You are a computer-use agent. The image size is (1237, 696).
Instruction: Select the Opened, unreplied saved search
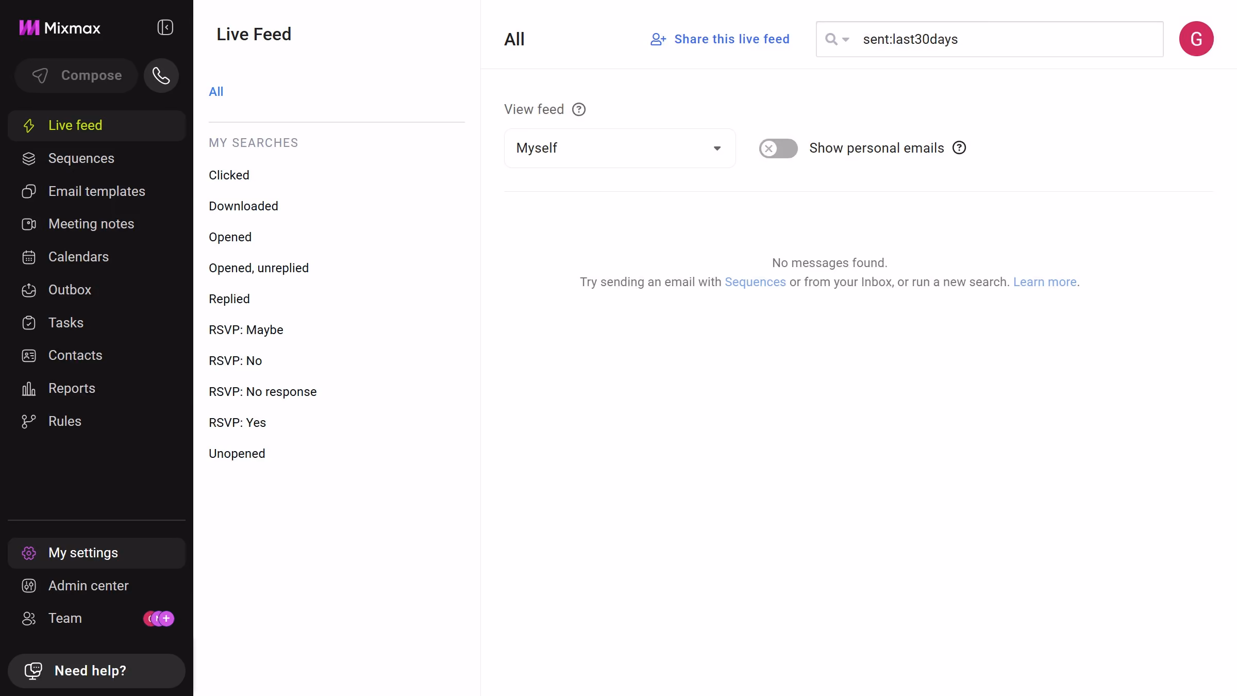click(x=259, y=268)
